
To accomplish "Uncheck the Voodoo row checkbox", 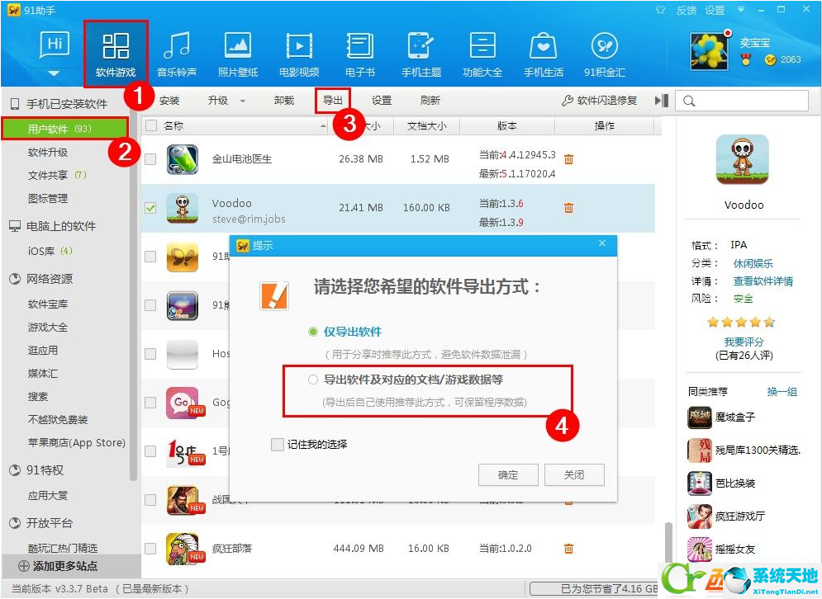I will click(x=150, y=207).
